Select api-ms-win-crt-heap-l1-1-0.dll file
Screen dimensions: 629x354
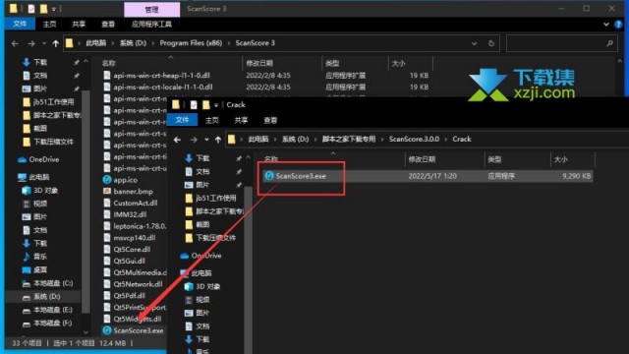point(156,75)
